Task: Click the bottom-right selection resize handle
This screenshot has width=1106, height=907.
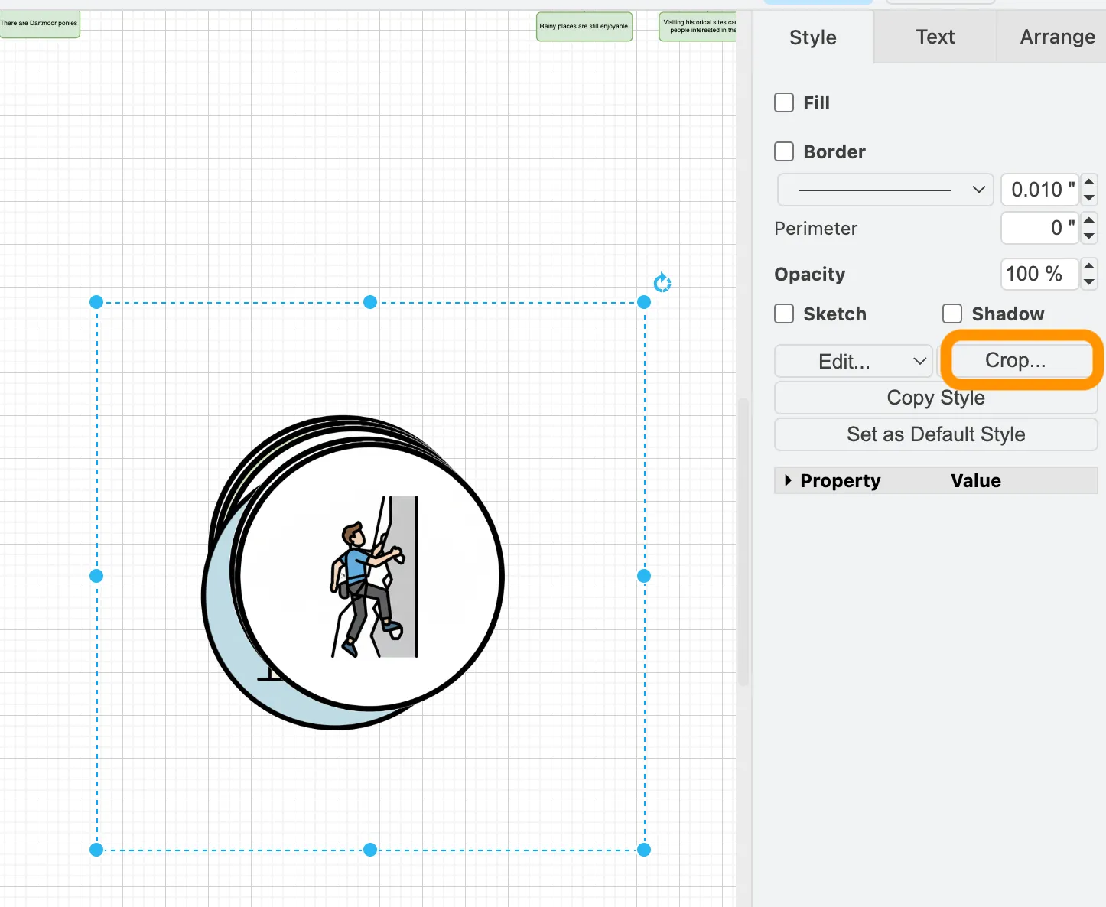Action: tap(644, 850)
